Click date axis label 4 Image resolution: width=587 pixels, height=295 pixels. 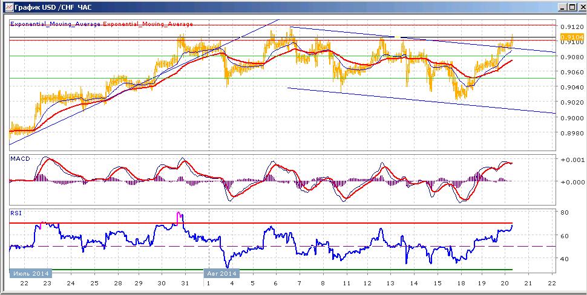(232, 284)
